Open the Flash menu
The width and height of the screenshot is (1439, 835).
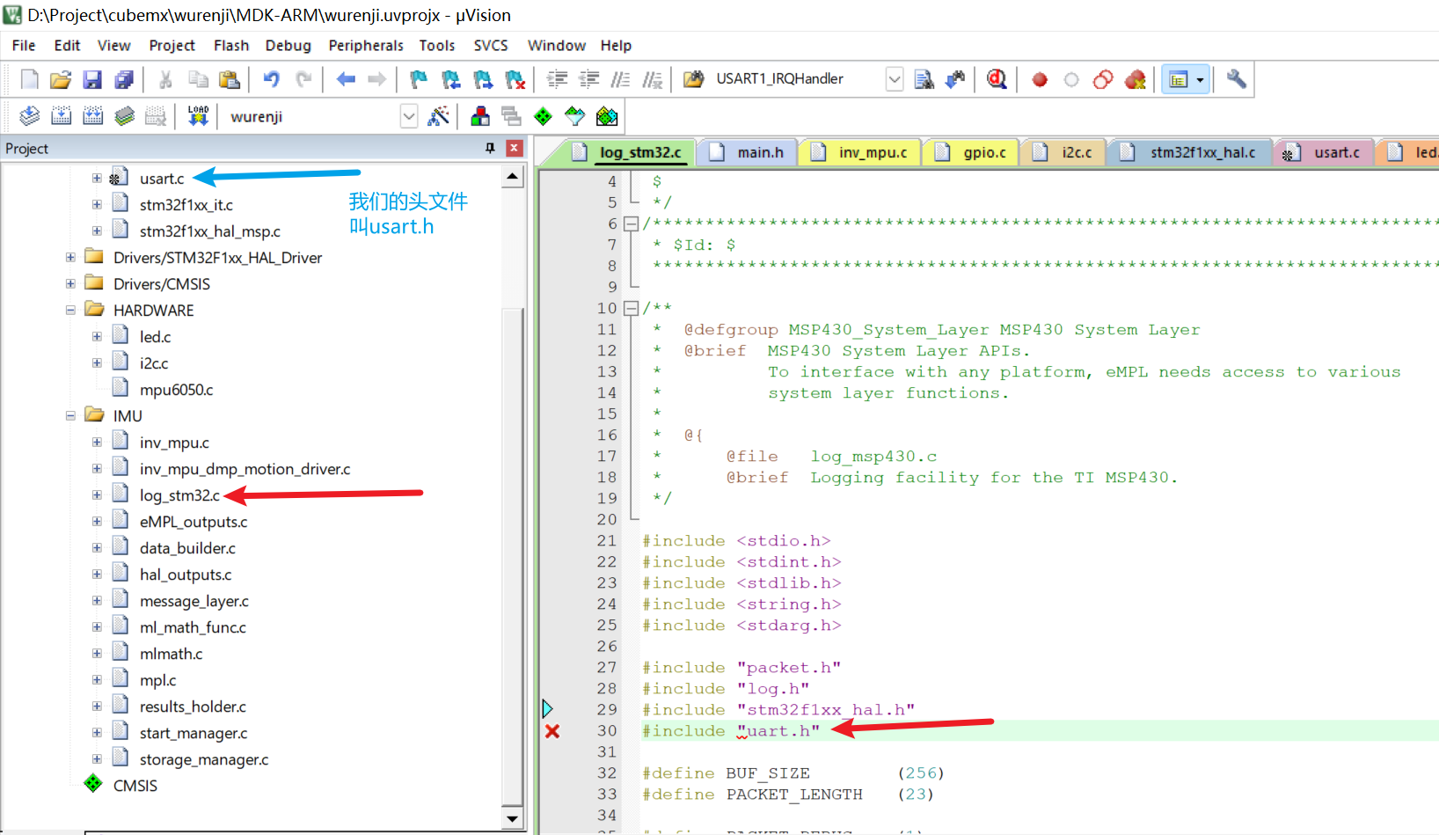click(x=231, y=46)
